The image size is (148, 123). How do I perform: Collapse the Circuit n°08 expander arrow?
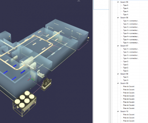118,74
